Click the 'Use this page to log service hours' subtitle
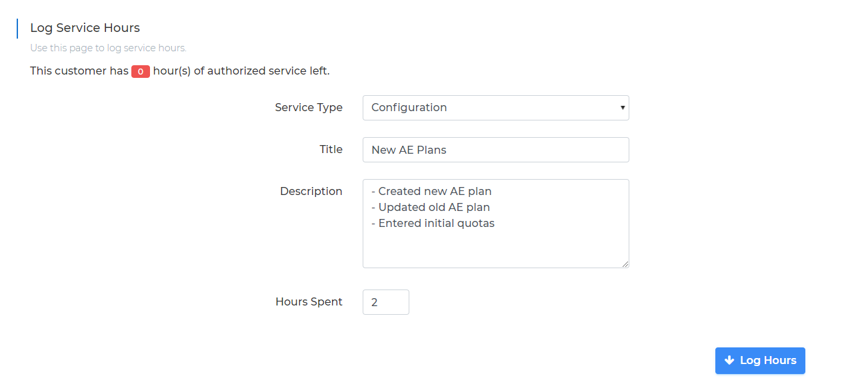Screen dimensions: 868x388 click(x=108, y=48)
